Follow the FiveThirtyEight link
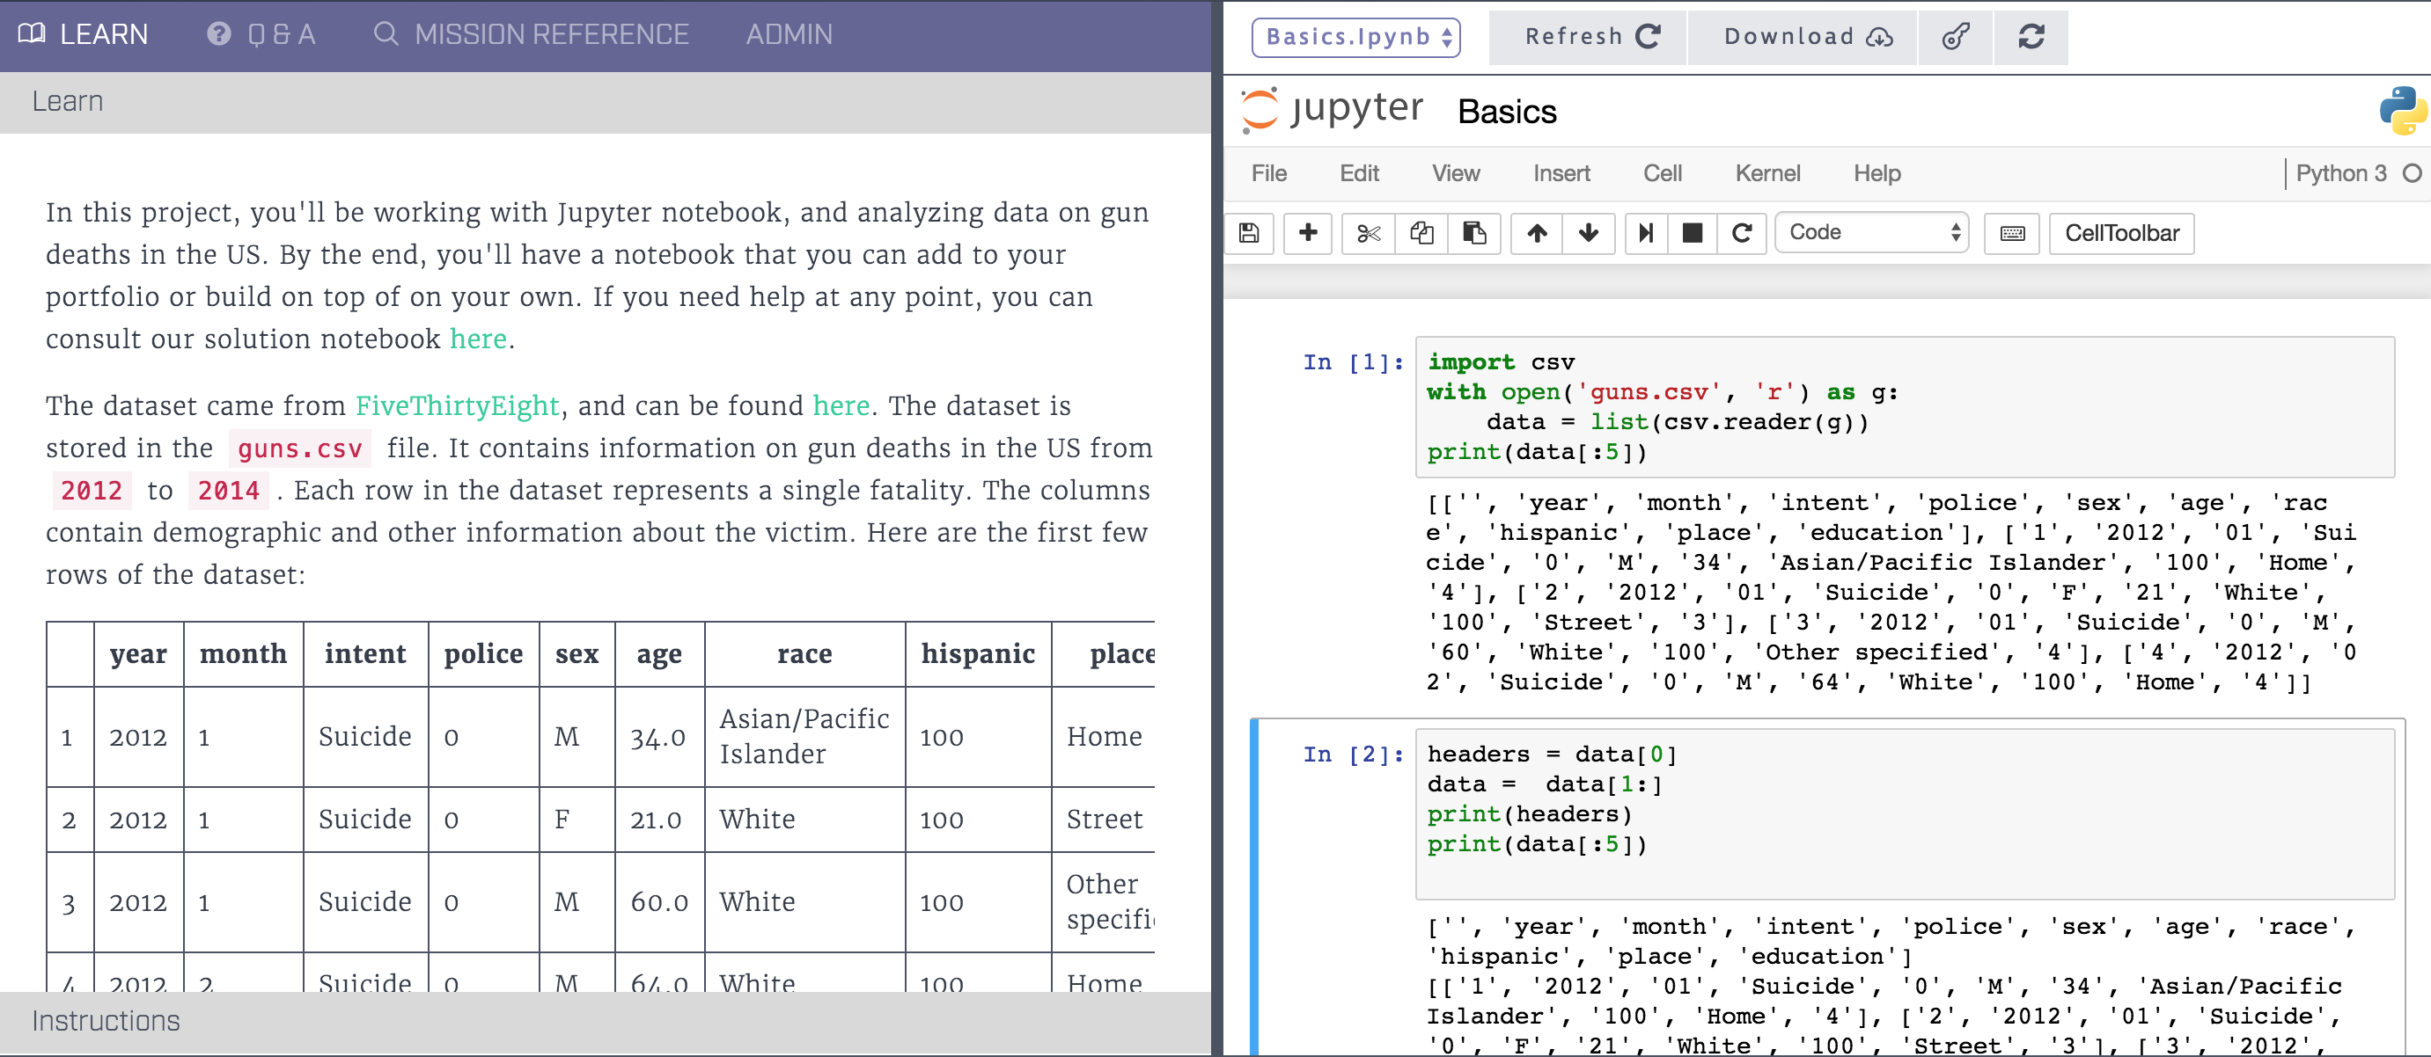 pyautogui.click(x=457, y=405)
